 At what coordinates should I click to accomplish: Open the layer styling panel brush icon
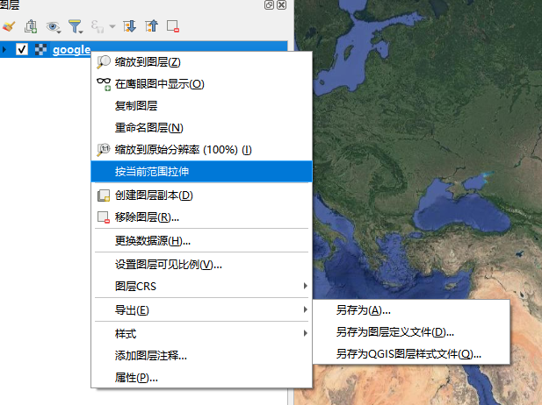click(x=9, y=26)
